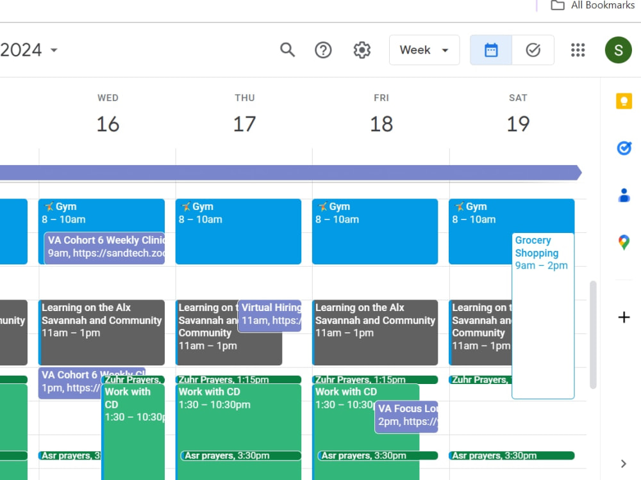The width and height of the screenshot is (641, 480).
Task: Open the 2024 date picker dropdown
Action: point(29,50)
